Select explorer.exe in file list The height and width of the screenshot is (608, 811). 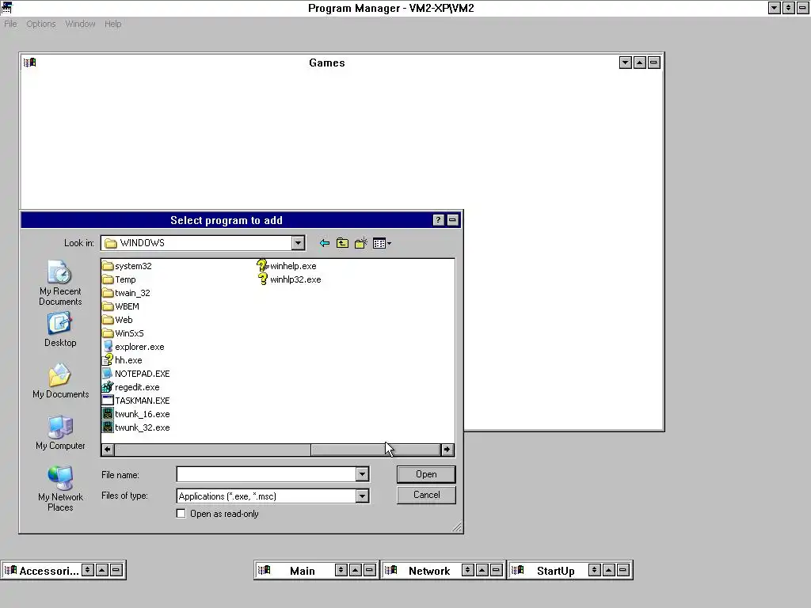pyautogui.click(x=133, y=347)
